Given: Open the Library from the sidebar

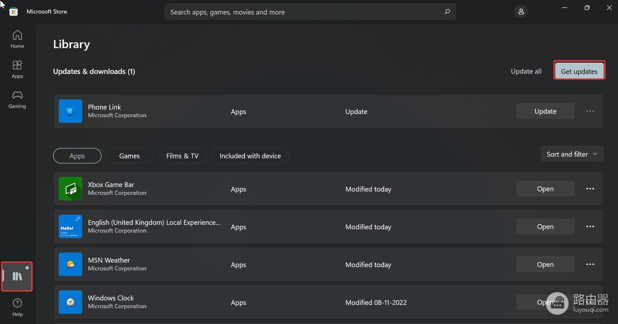Looking at the screenshot, I should coord(17,276).
